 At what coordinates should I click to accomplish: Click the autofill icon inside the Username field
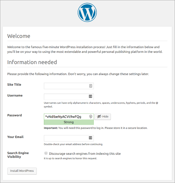click(x=90, y=96)
